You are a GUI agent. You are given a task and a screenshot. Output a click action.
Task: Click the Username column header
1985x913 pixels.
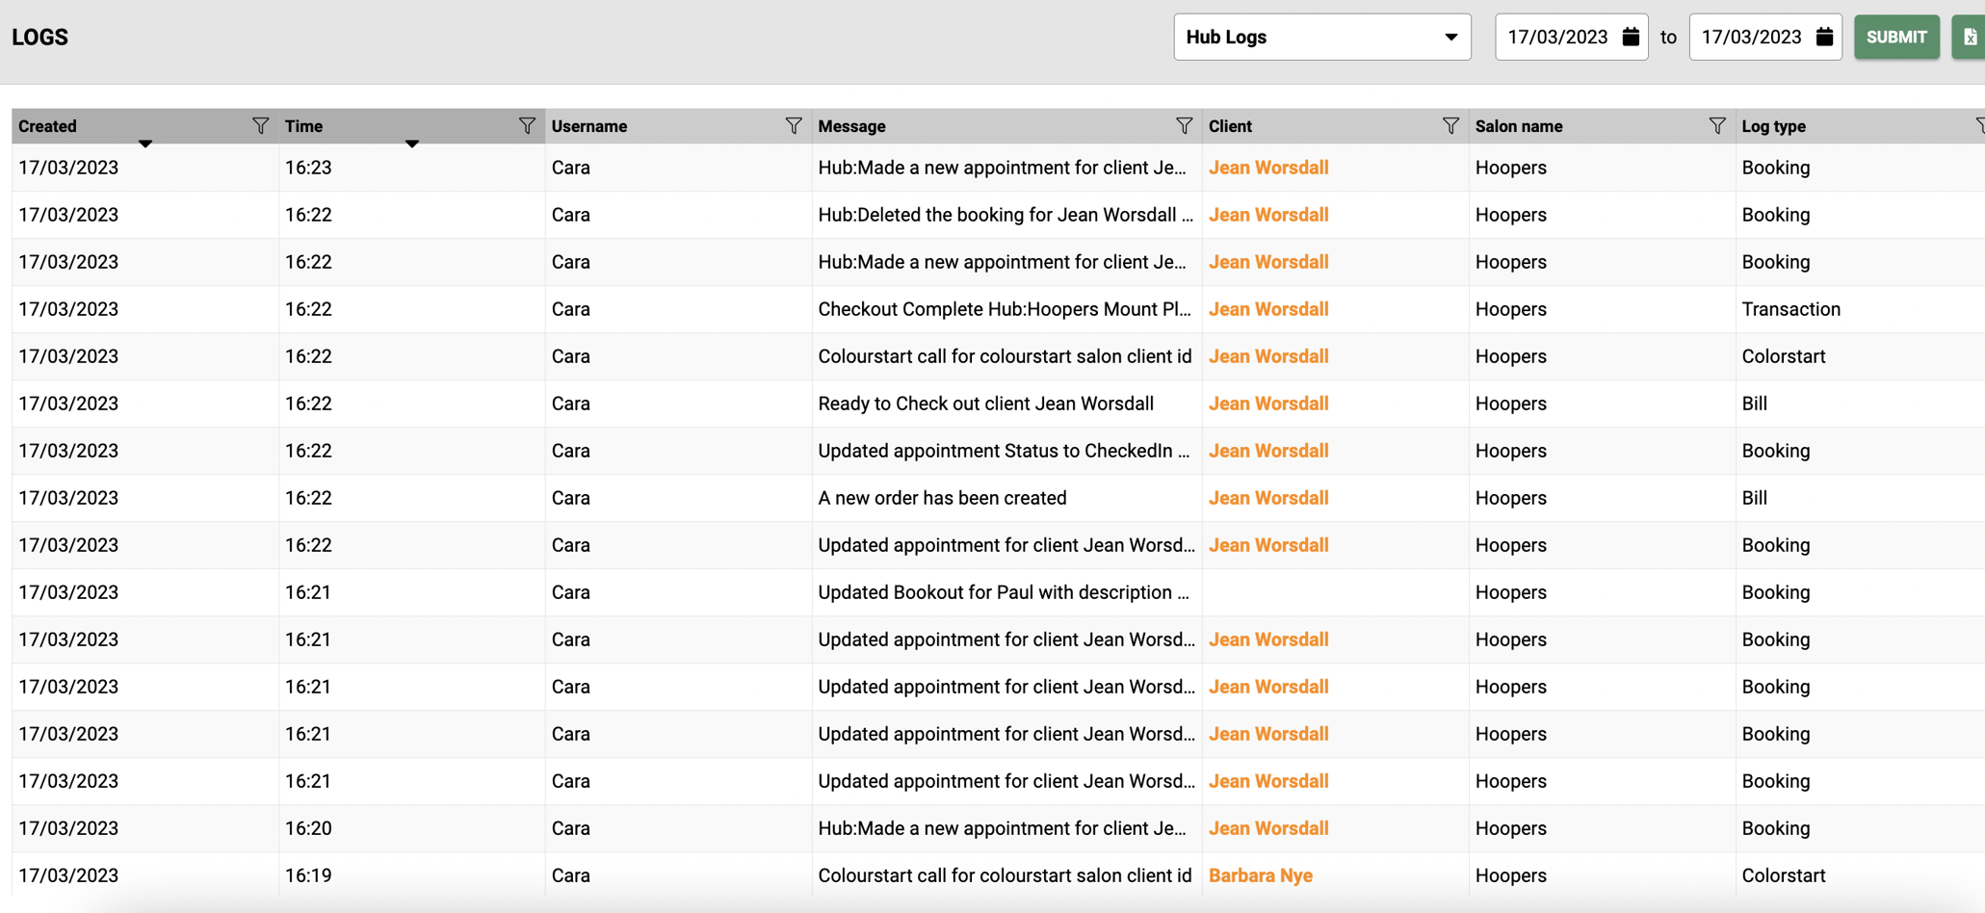point(589,126)
